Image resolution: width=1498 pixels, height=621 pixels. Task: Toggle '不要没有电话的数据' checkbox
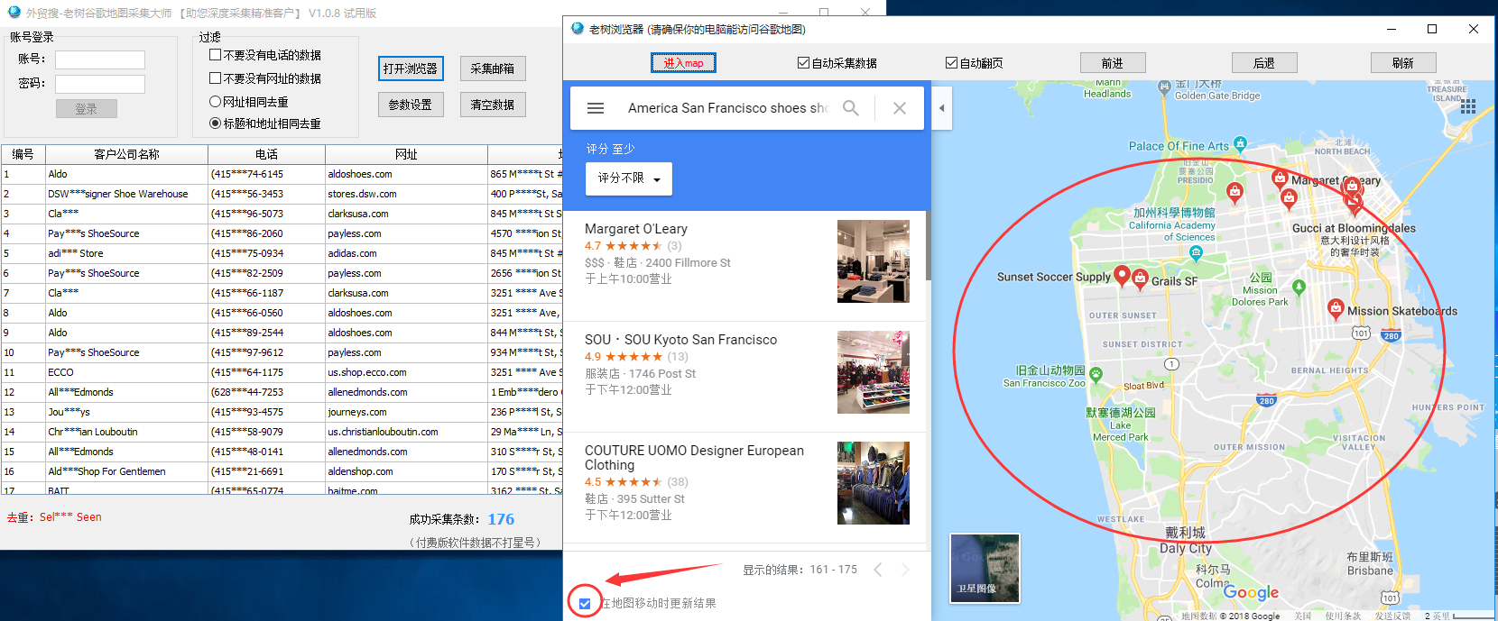216,55
